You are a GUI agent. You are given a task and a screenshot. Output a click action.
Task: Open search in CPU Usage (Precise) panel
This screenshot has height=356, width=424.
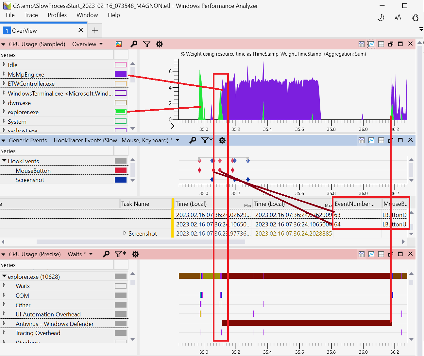[x=106, y=254]
